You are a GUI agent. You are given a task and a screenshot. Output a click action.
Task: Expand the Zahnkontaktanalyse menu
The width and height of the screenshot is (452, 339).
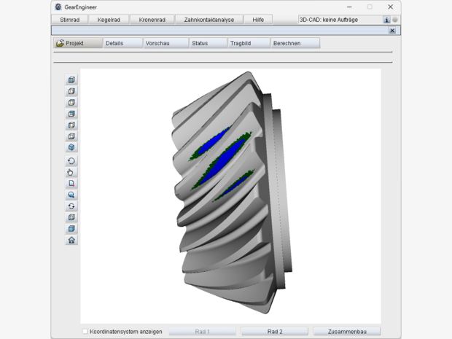209,20
